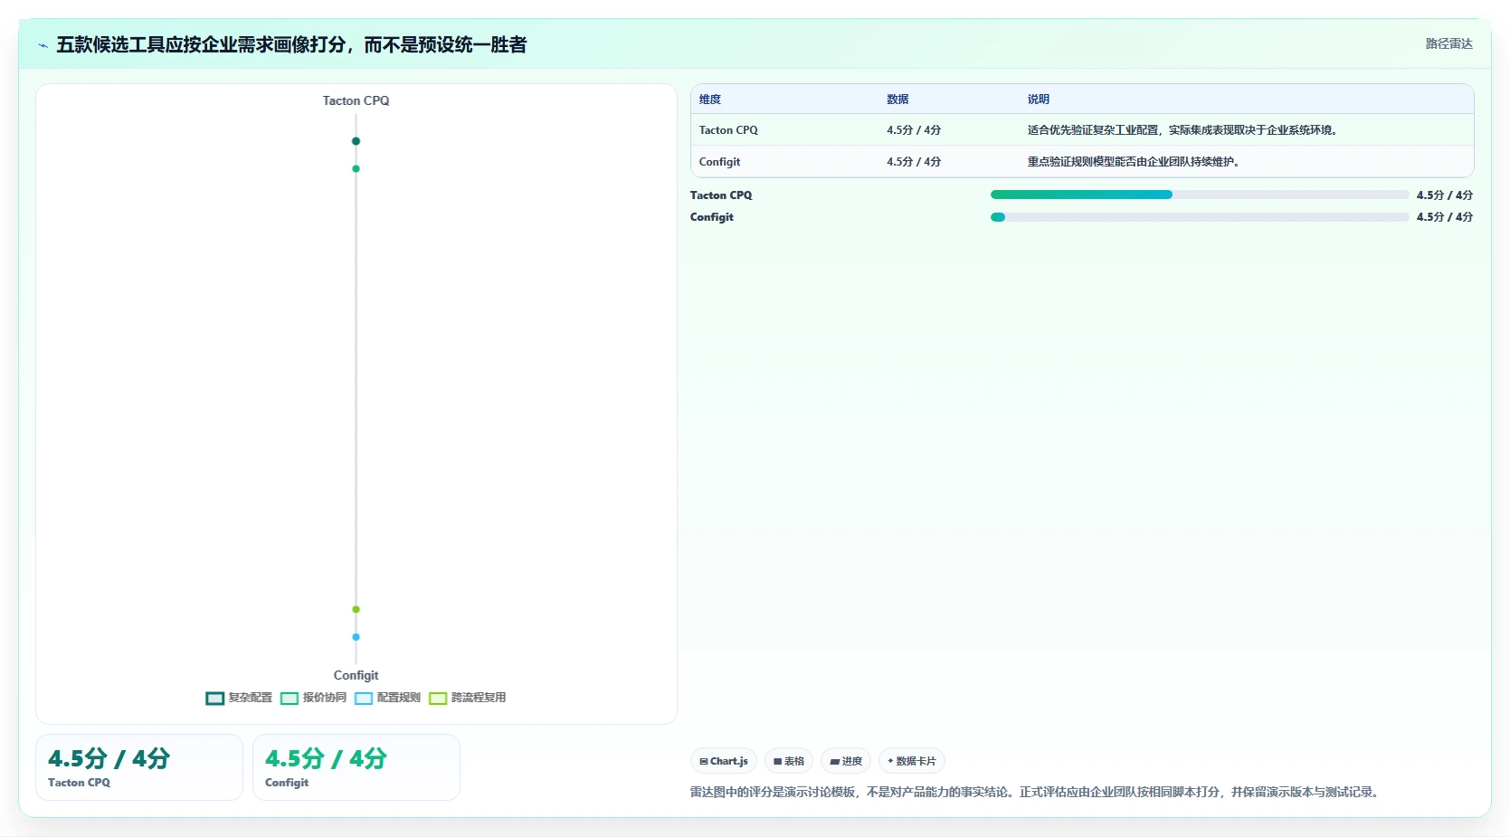Viewport: 1510px width, 837px height.
Task: Click the Configit progress bar
Action: 1200,217
